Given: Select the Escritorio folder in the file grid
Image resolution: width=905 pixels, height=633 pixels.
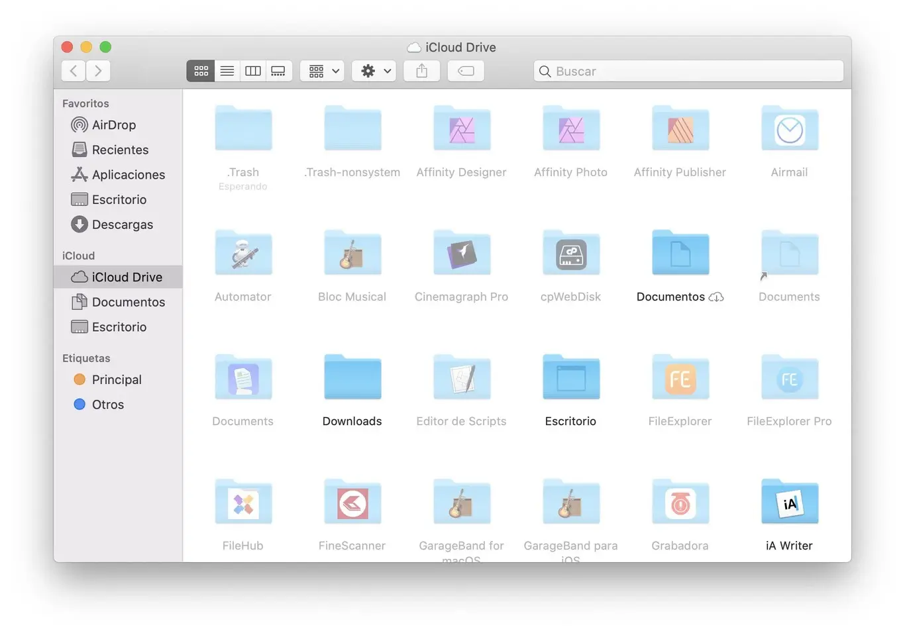Looking at the screenshot, I should (x=571, y=377).
